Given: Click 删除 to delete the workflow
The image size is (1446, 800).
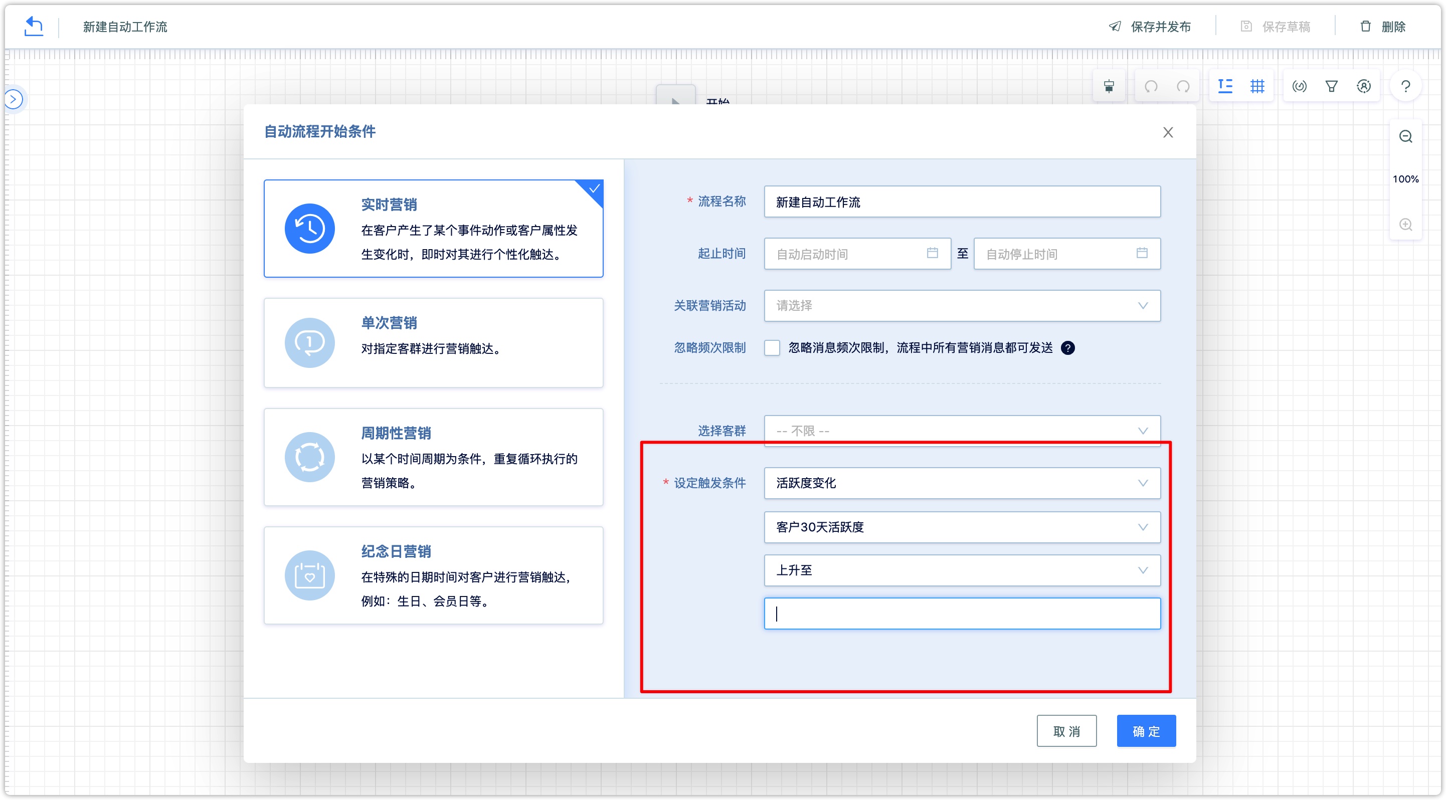Looking at the screenshot, I should (x=1383, y=27).
